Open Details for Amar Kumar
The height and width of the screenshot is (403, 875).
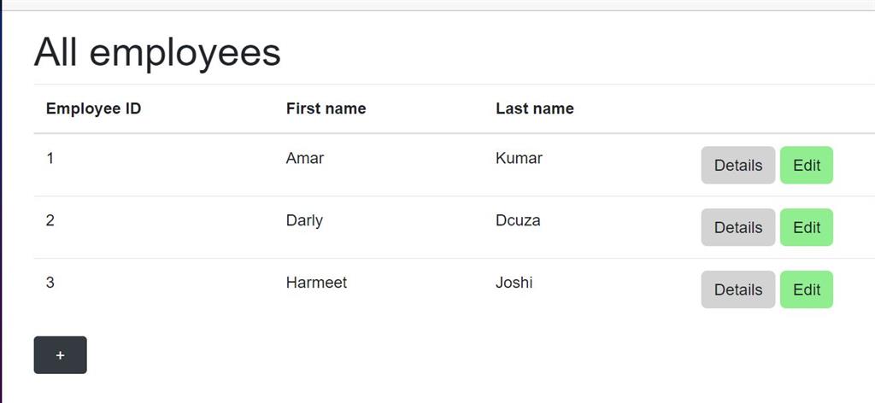click(737, 165)
